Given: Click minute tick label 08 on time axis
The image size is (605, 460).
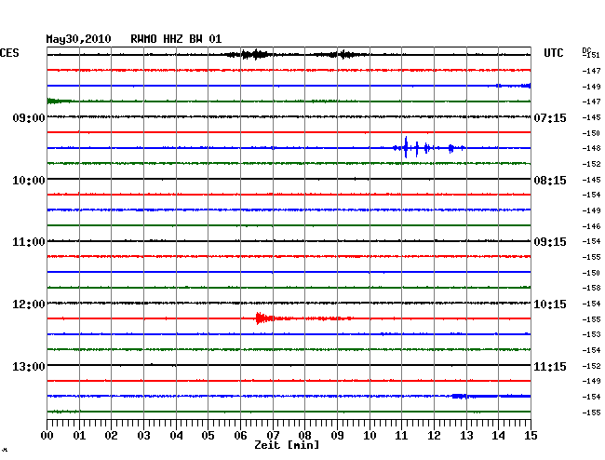Looking at the screenshot, I should (x=304, y=436).
